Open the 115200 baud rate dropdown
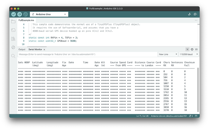Image resolution: width=209 pixels, height=130 pixels. click(x=189, y=54)
